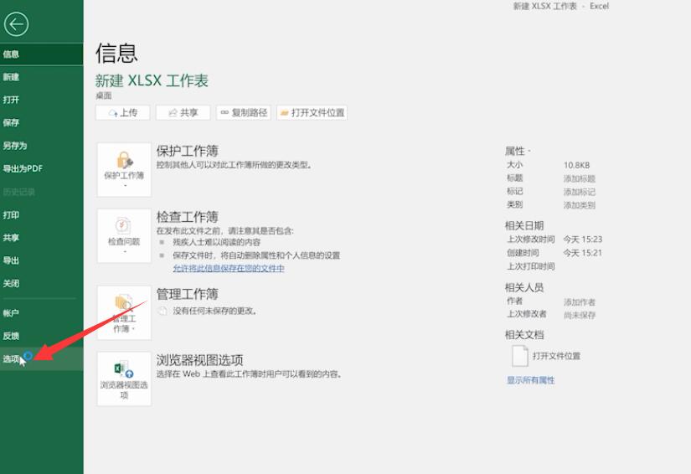Click 今天 15:23 last modified value
The height and width of the screenshot is (474, 691).
click(583, 240)
